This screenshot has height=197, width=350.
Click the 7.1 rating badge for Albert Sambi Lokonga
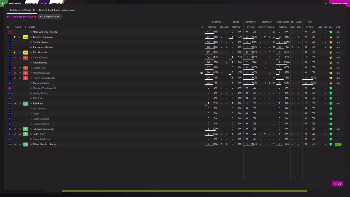338,144
